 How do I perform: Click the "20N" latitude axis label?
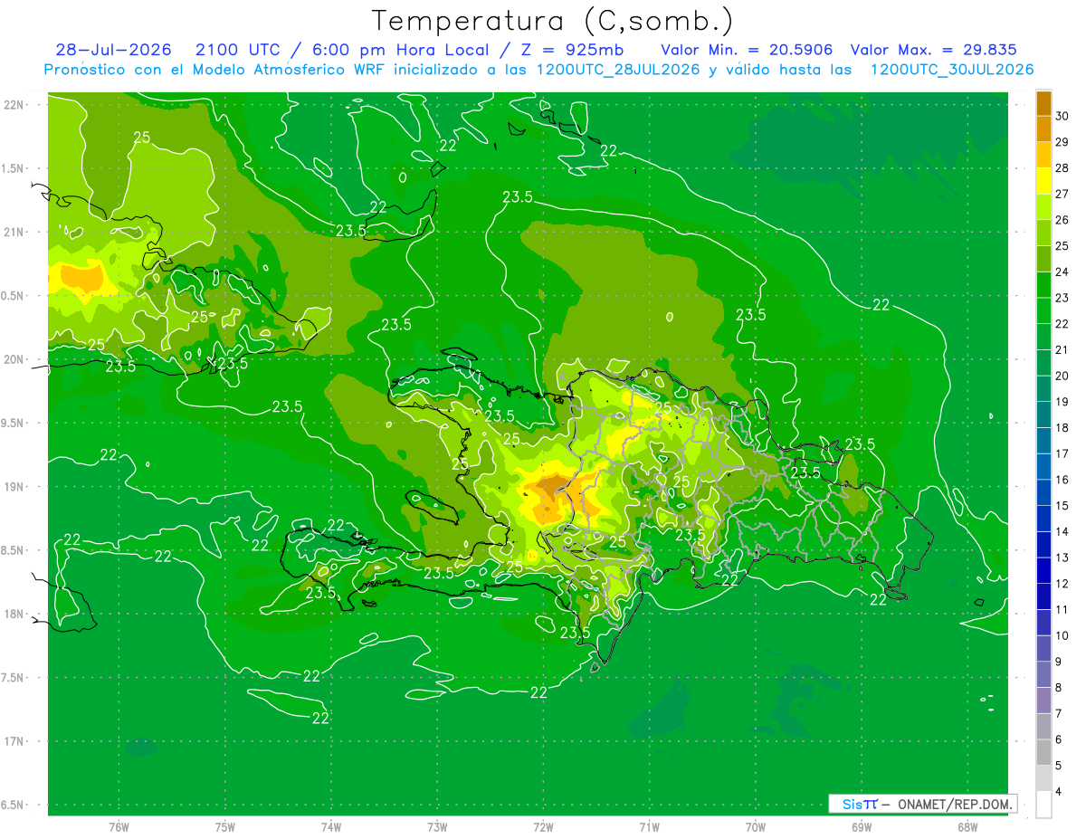click(15, 359)
